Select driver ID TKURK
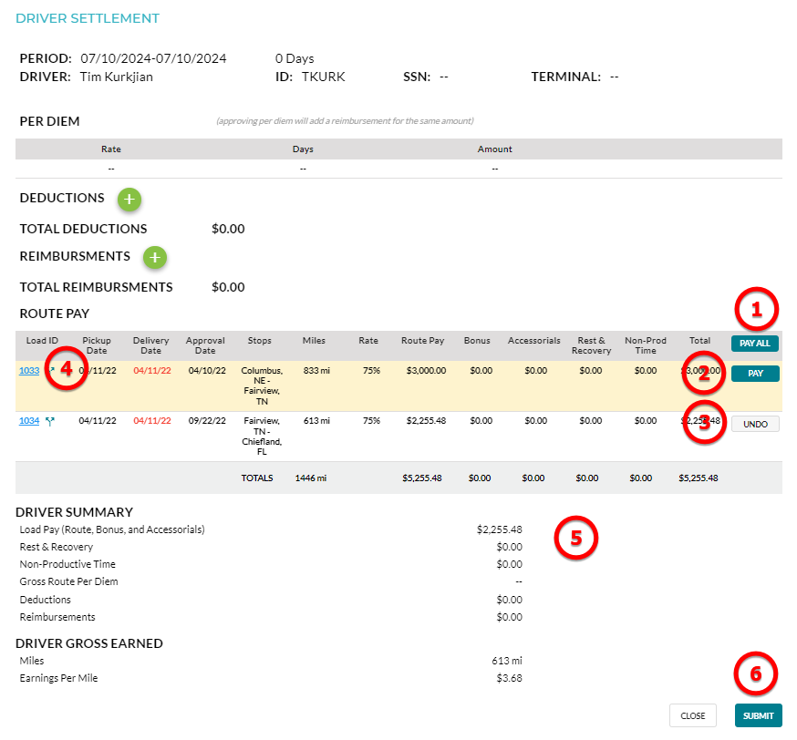Image resolution: width=797 pixels, height=740 pixels. (x=324, y=77)
